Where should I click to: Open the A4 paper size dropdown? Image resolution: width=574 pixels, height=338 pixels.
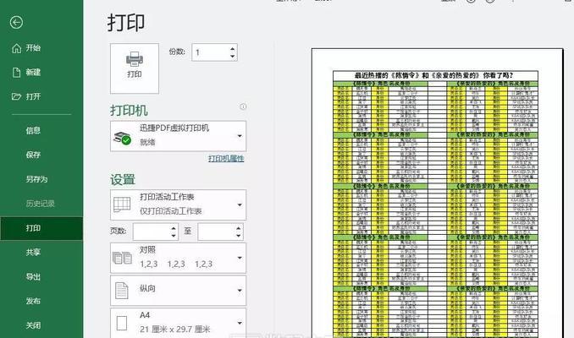178,323
